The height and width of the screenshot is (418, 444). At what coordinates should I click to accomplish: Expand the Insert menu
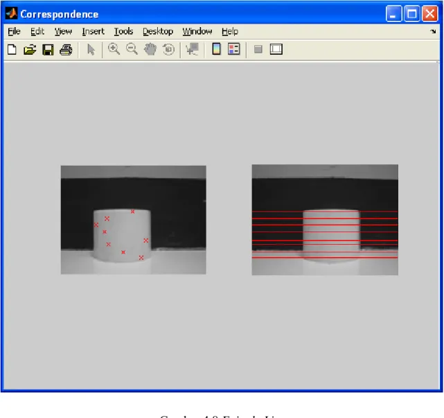coord(93,31)
